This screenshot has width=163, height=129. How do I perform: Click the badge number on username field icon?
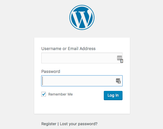click(x=121, y=61)
